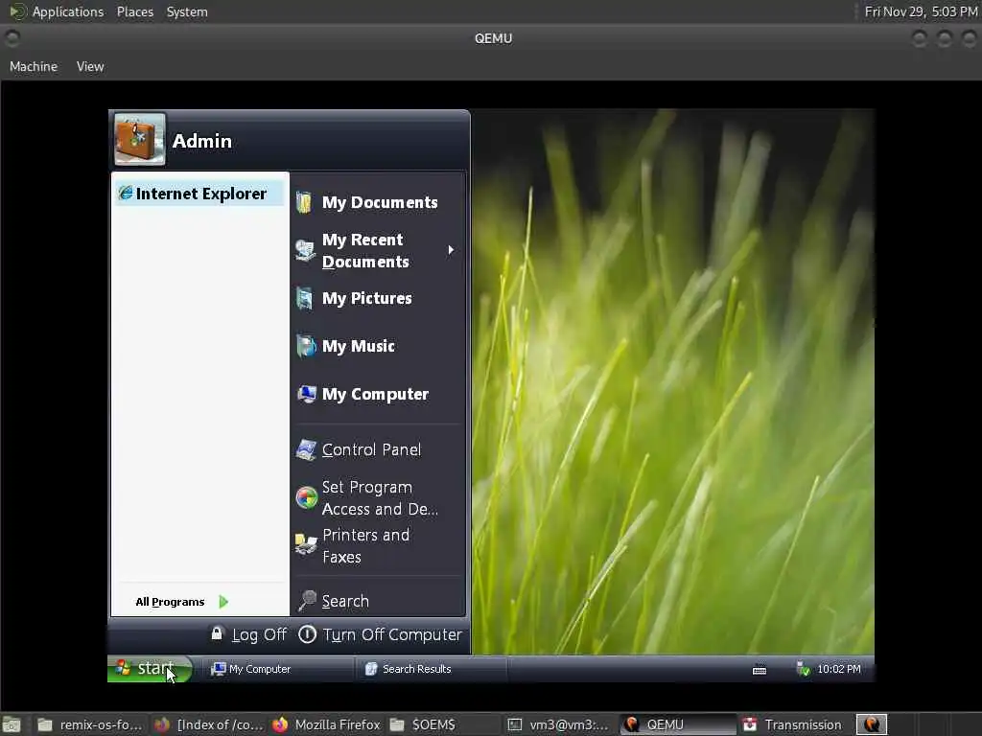Open the QEMU Machine menu

click(x=34, y=66)
